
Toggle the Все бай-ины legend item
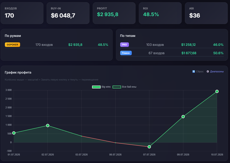click(x=125, y=87)
